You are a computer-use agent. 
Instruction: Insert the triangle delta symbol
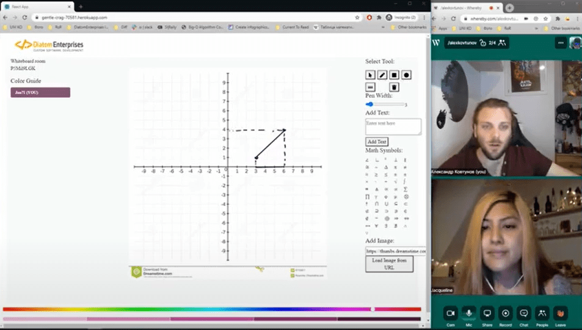[x=386, y=167]
